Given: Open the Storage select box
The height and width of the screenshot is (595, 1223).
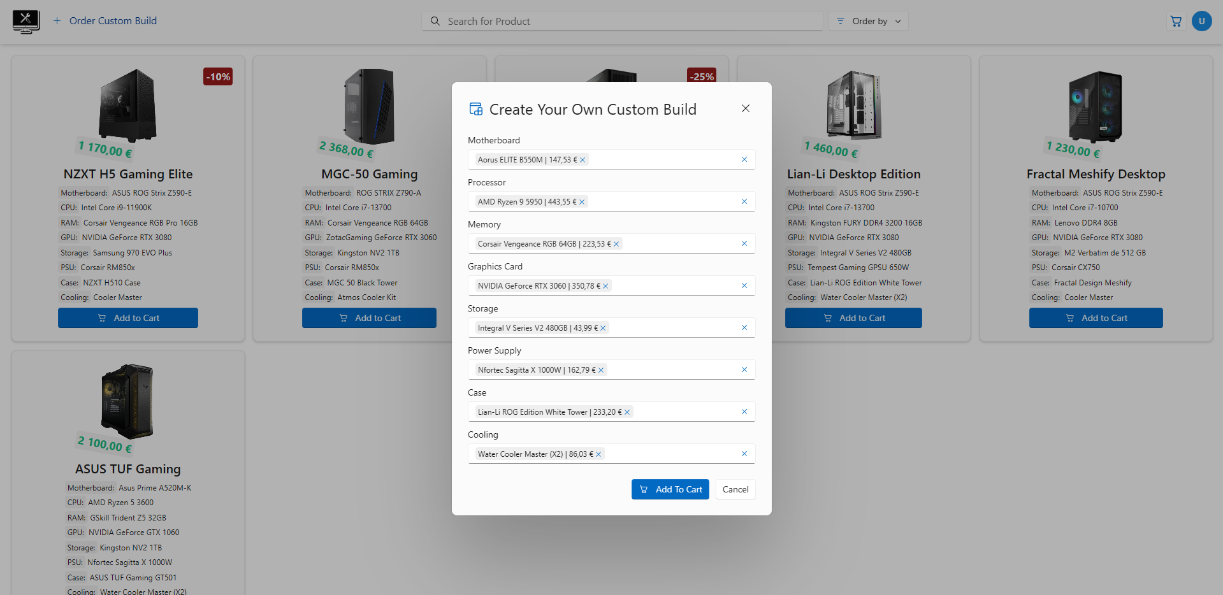Looking at the screenshot, I should point(611,327).
